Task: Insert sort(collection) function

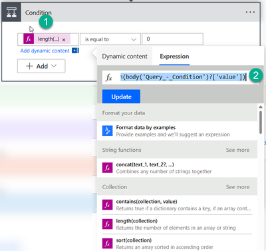Action: (177, 244)
